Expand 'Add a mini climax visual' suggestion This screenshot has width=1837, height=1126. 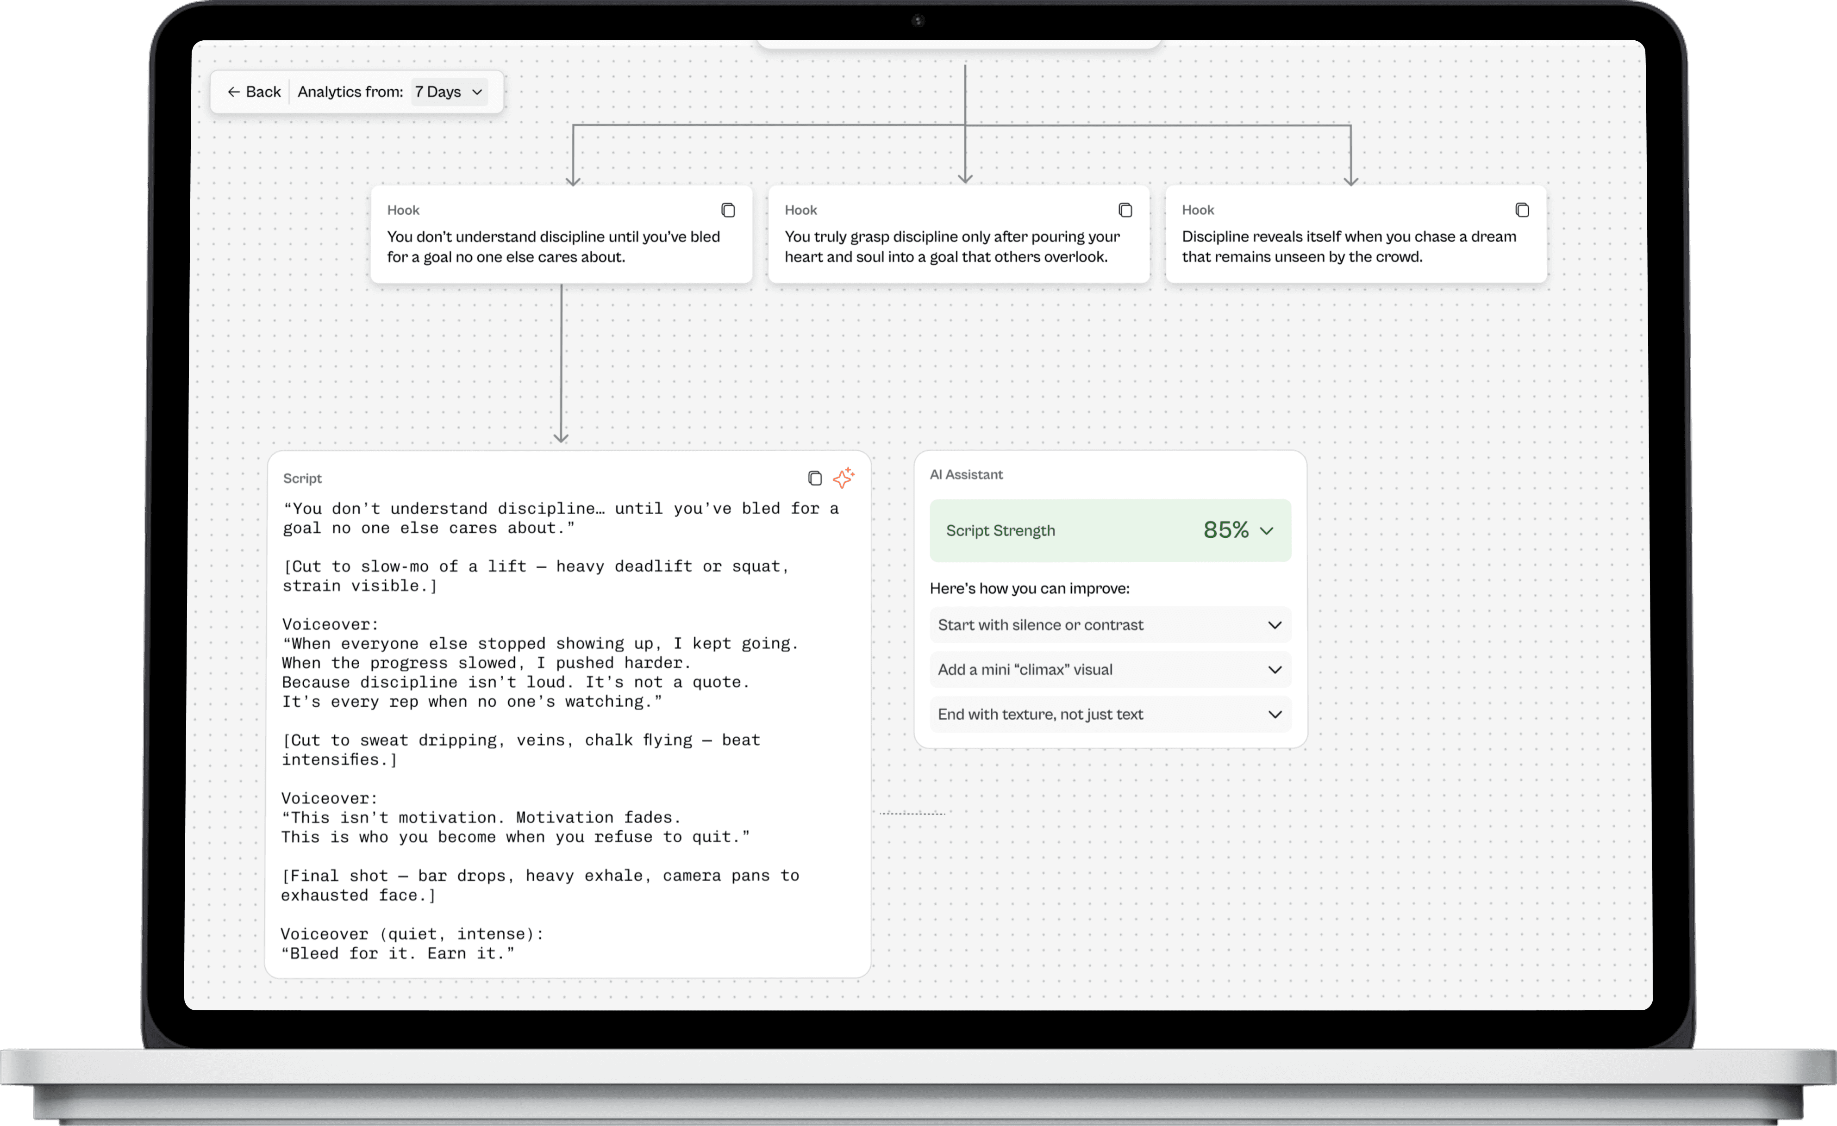(1274, 670)
